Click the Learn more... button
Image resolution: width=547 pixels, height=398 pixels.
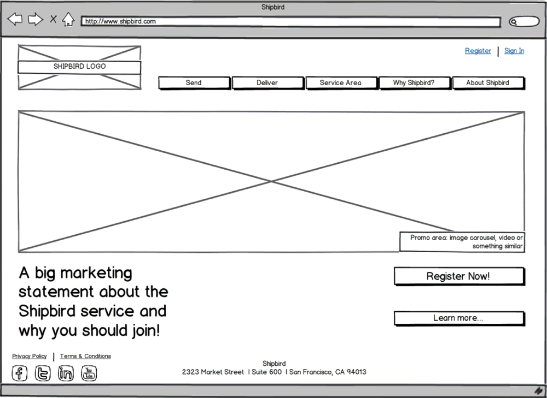[x=459, y=318]
